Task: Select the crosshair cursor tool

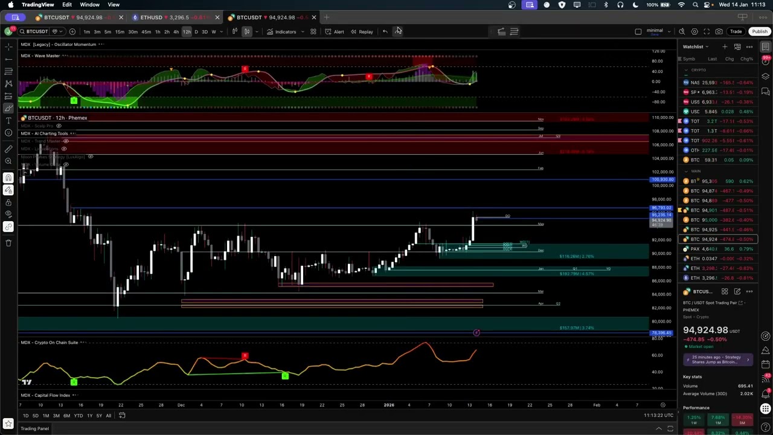Action: point(8,47)
